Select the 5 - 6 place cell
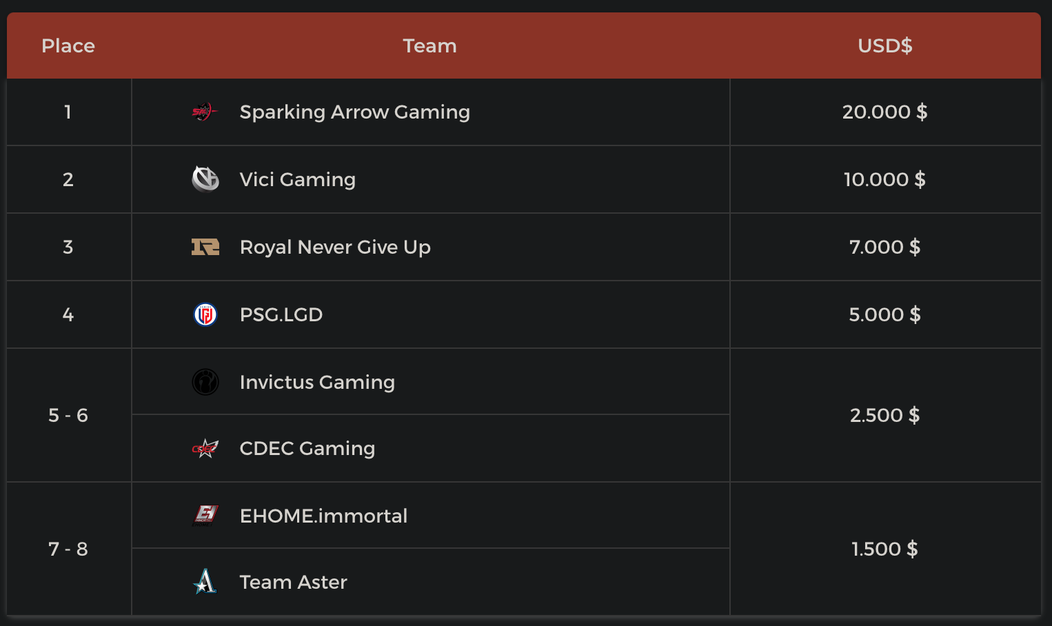 click(x=68, y=415)
